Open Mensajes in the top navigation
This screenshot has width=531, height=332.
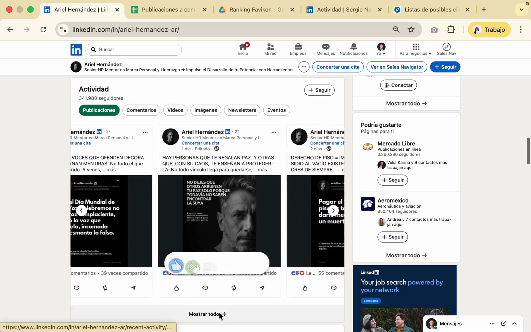pos(325,49)
